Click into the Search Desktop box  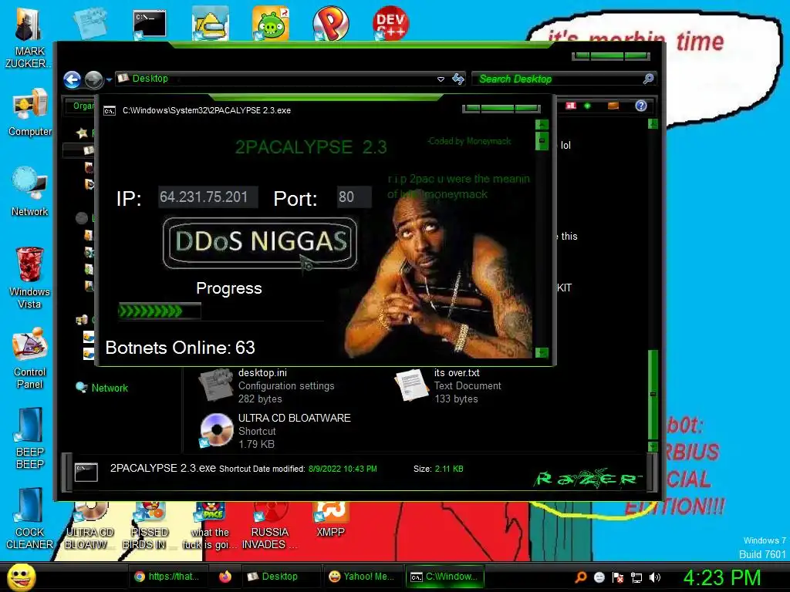(x=563, y=79)
